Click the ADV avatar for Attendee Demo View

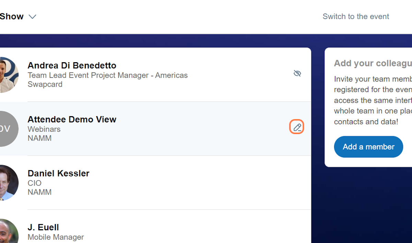pos(6,129)
